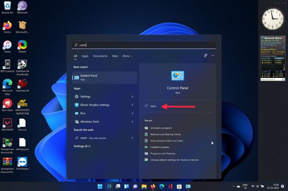Expand chevron next to Elevoc Vocplus Settings
Image resolution: width=288 pixels, height=191 pixels.
(132, 105)
